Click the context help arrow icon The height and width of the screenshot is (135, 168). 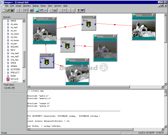pos(83,10)
